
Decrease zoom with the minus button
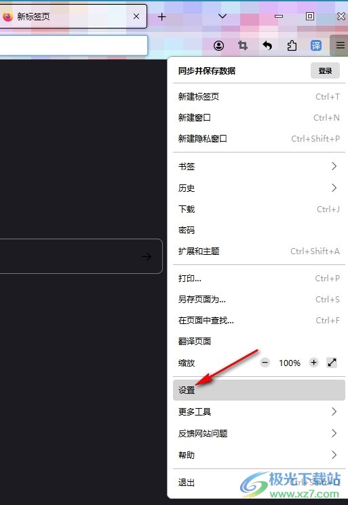(x=265, y=363)
